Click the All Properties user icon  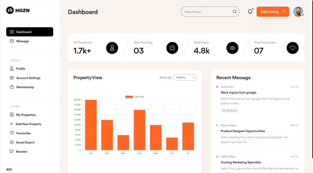[112, 48]
